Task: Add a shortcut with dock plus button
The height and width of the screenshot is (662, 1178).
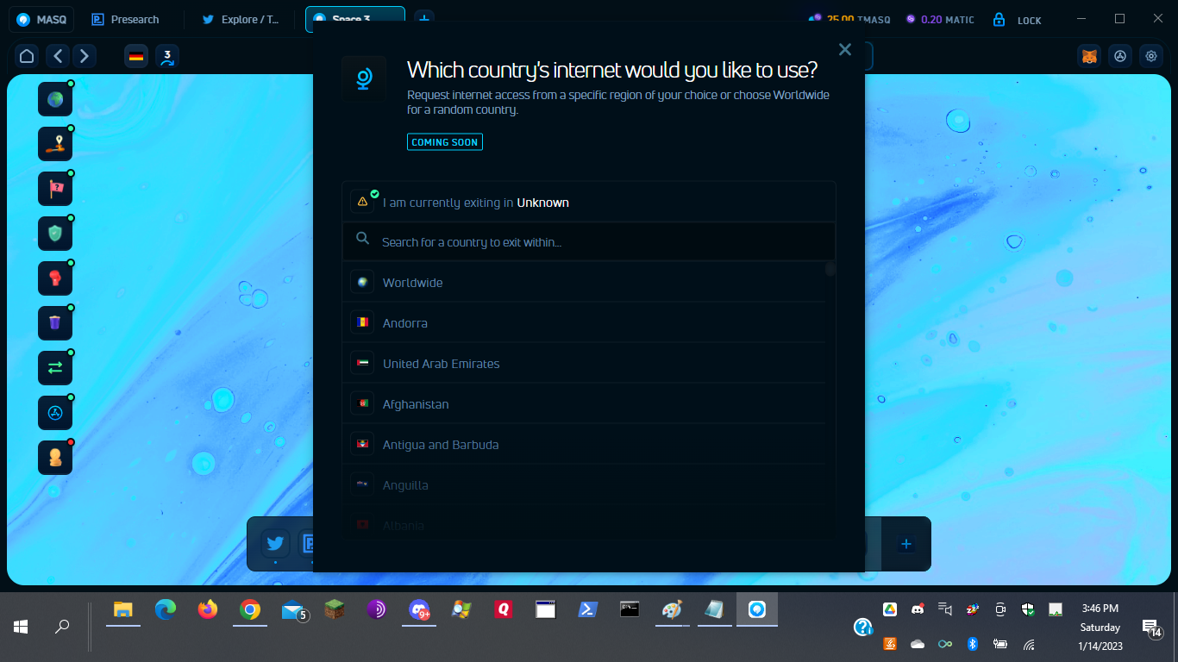Action: [905, 544]
